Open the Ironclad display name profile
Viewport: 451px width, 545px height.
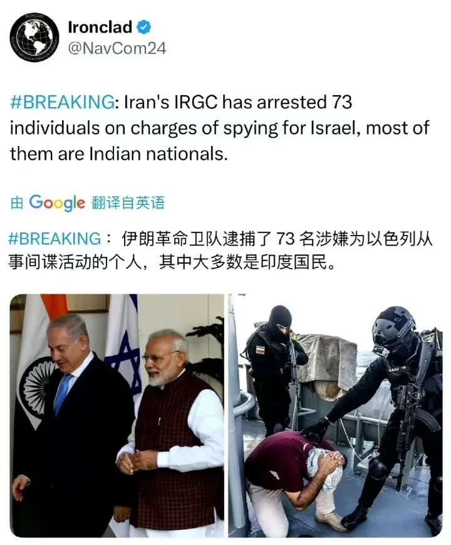point(100,28)
